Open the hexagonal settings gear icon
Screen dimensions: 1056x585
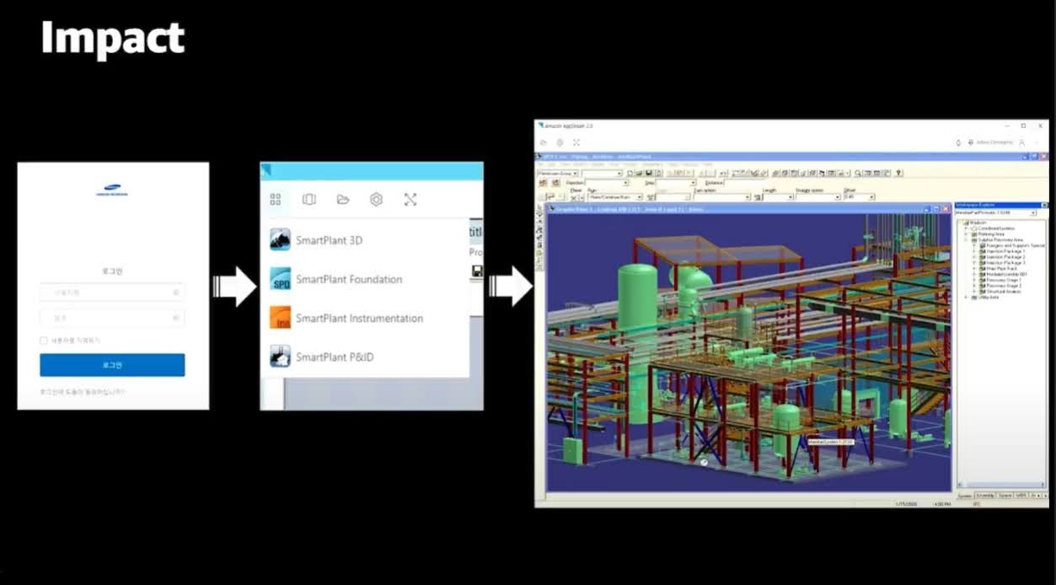tap(376, 200)
